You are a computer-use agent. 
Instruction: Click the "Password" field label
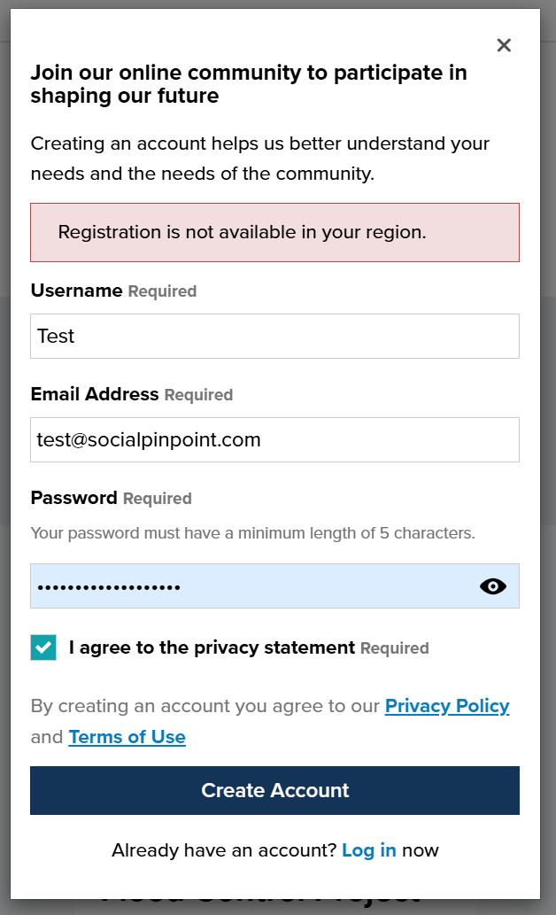(73, 498)
